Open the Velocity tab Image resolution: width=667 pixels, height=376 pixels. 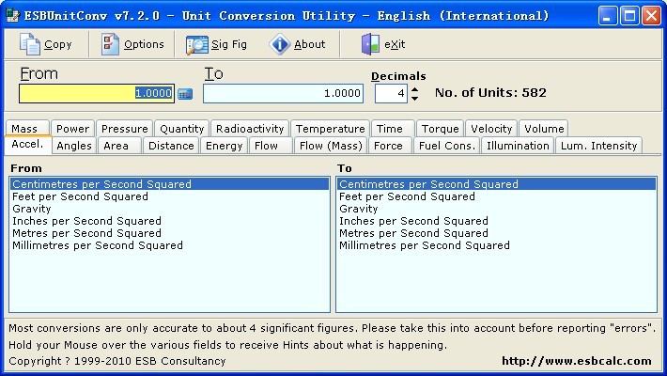pyautogui.click(x=491, y=129)
